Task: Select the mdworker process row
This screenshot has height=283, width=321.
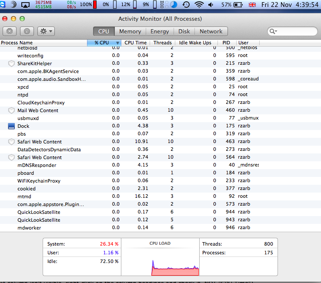Action: click(x=160, y=228)
